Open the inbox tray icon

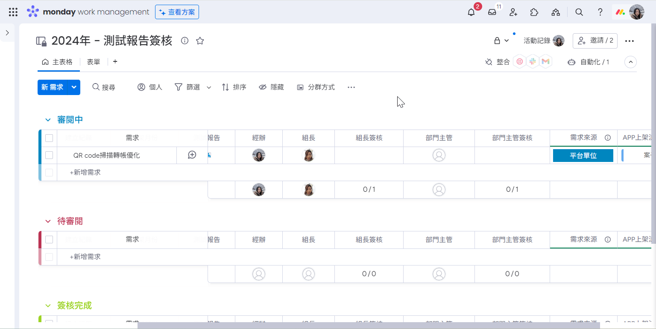[492, 12]
